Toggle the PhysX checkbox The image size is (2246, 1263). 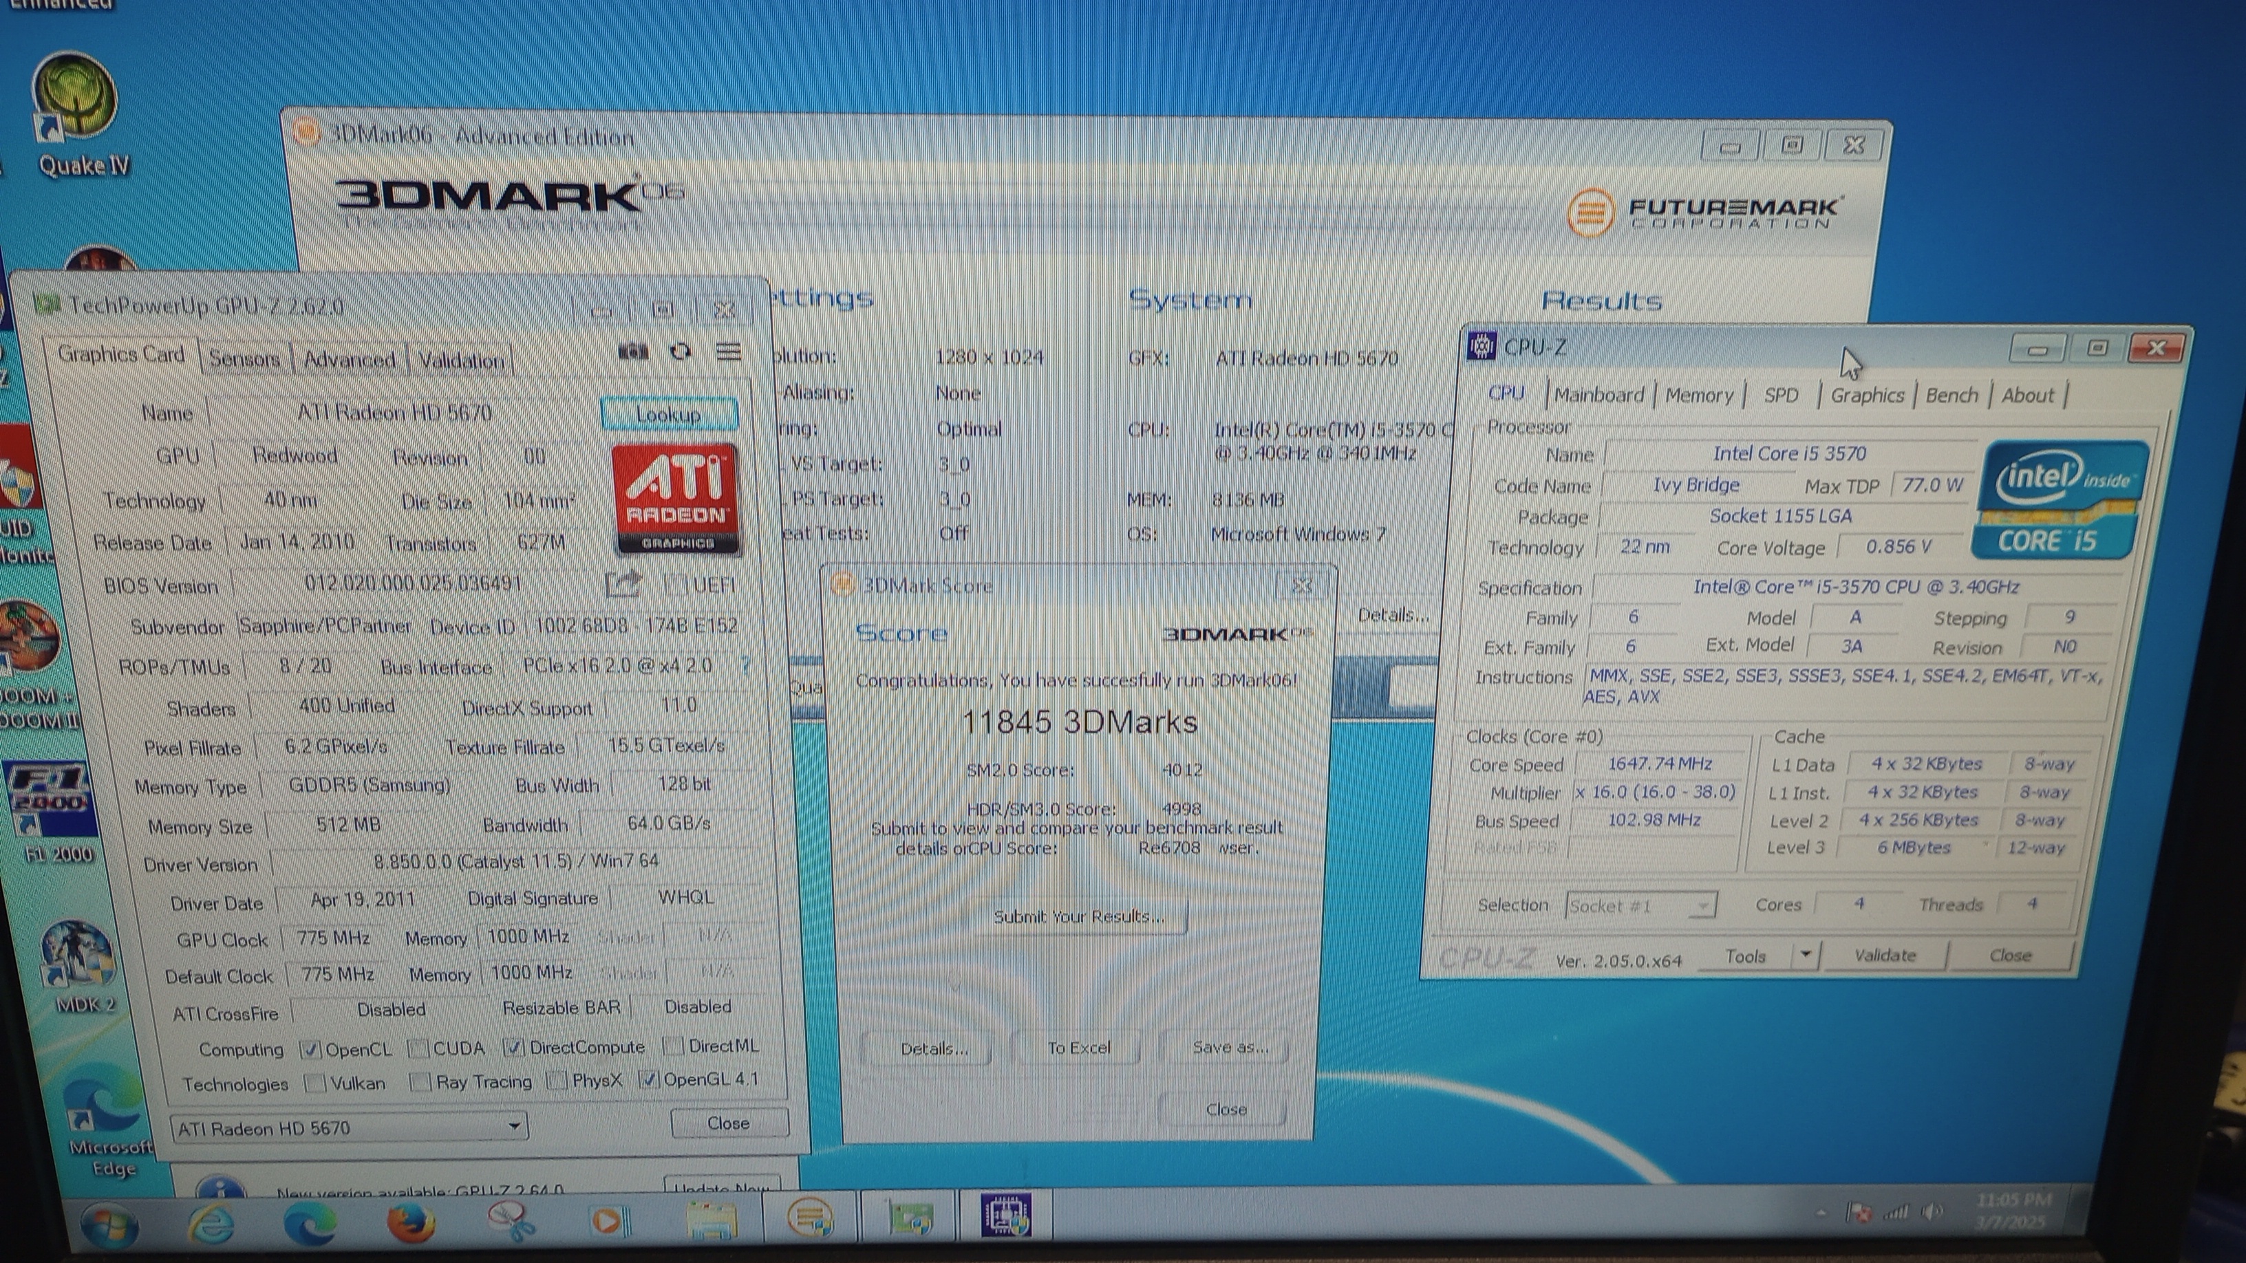556,1081
